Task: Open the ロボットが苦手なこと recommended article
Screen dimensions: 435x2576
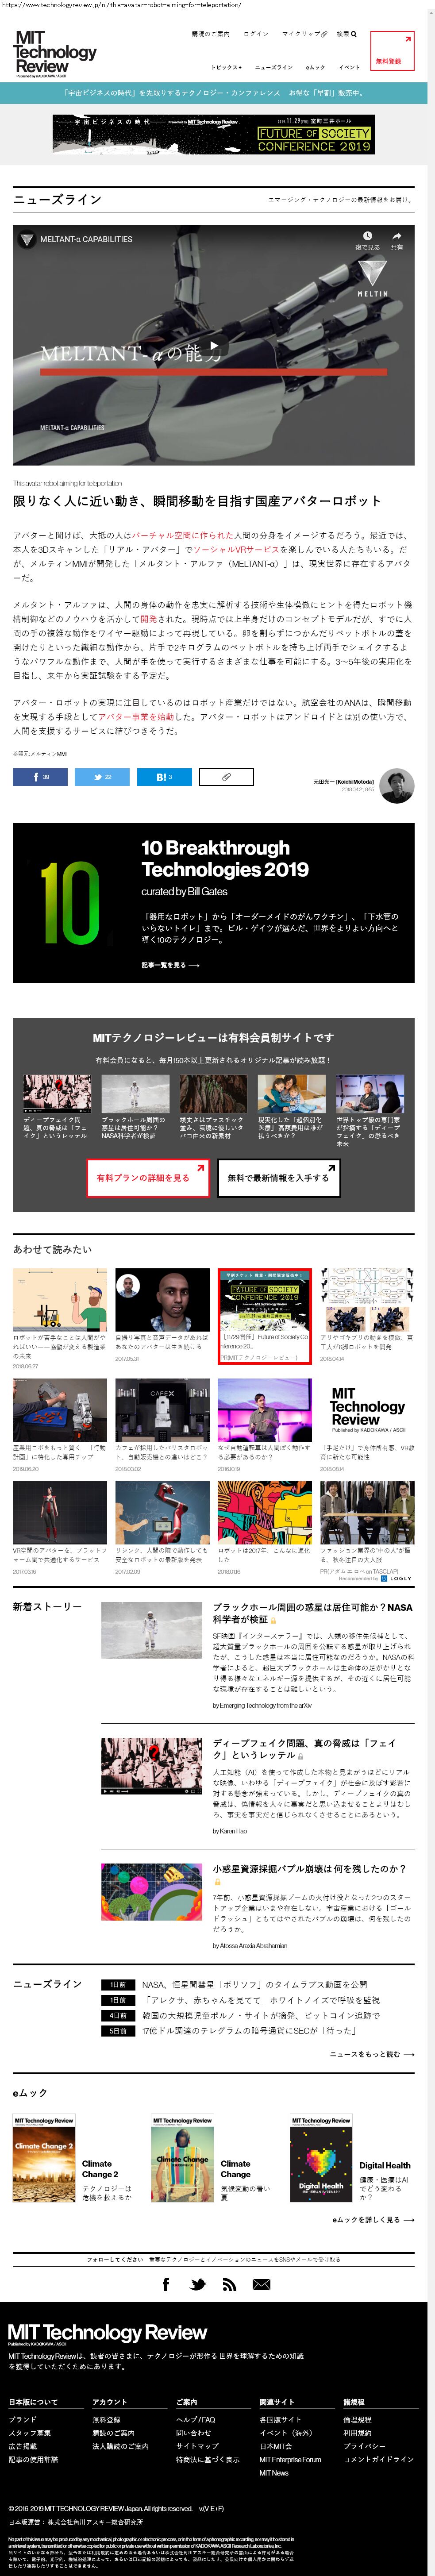Action: (60, 1319)
